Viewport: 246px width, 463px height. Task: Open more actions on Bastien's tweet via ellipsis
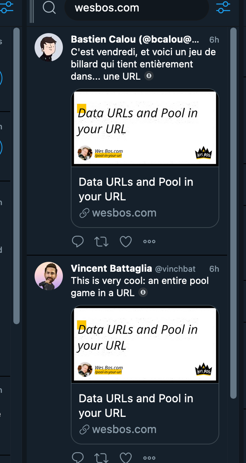click(149, 241)
